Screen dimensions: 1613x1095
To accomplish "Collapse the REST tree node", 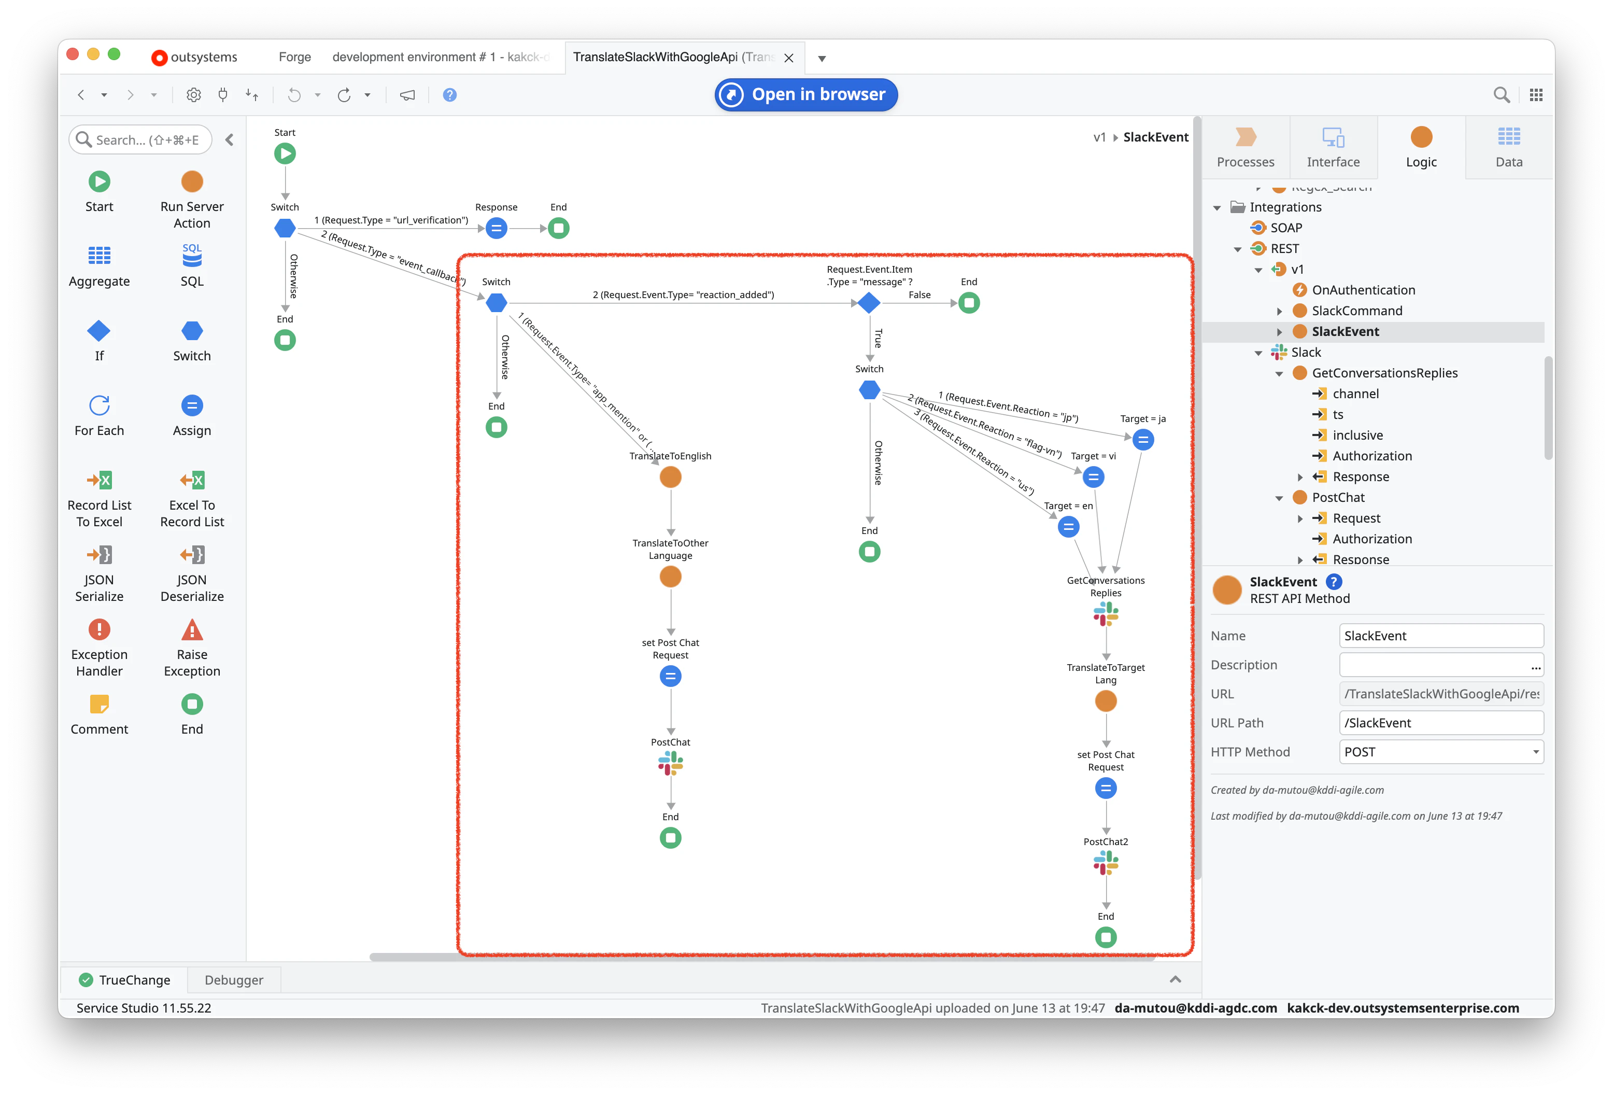I will click(1238, 249).
